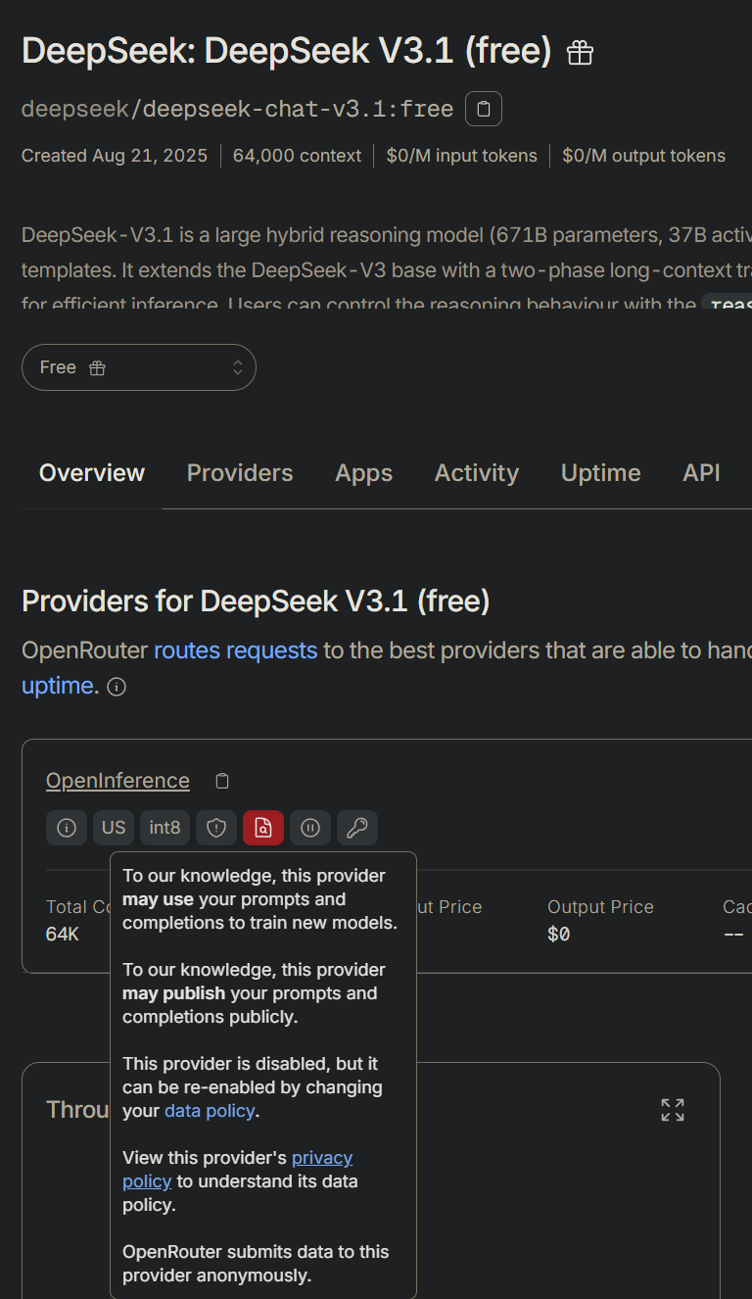Image resolution: width=752 pixels, height=1299 pixels.
Task: Open the Free variant dropdown
Action: point(139,367)
